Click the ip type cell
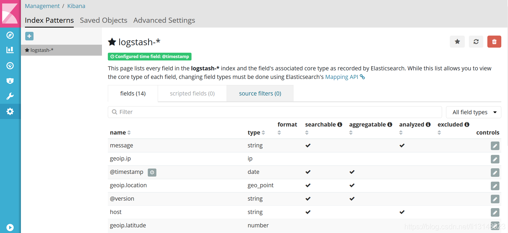This screenshot has width=508, height=233. click(250, 159)
